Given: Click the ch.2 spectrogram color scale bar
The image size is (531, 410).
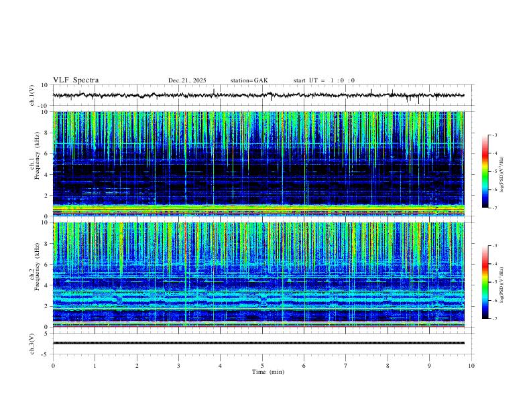Looking at the screenshot, I should click(485, 282).
